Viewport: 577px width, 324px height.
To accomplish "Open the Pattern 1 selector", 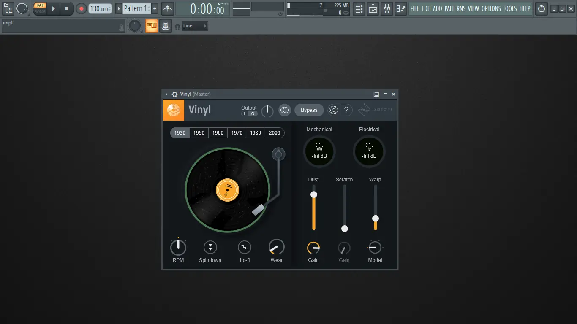I will 136,8.
